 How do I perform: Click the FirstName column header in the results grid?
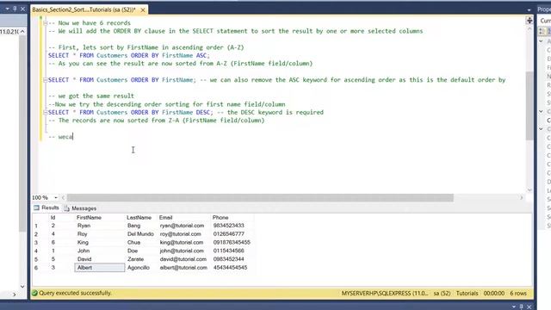(x=89, y=218)
